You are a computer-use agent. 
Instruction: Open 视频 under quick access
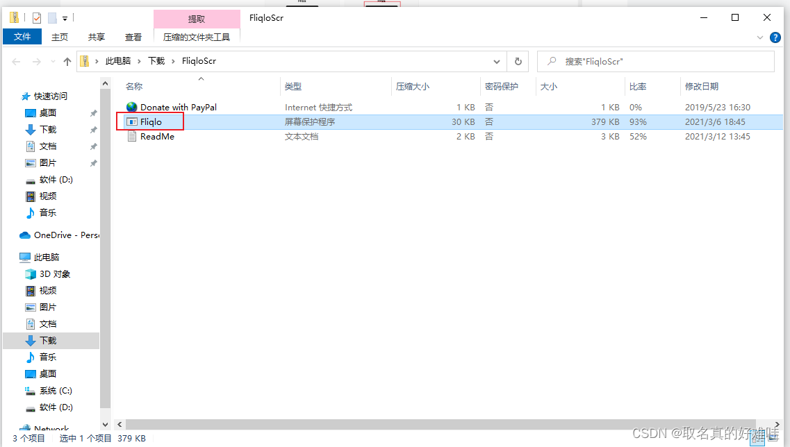(x=48, y=196)
